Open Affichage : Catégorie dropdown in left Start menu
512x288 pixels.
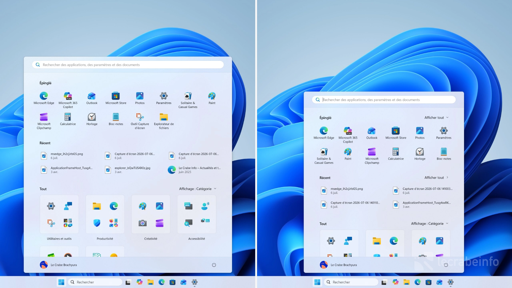pos(198,189)
